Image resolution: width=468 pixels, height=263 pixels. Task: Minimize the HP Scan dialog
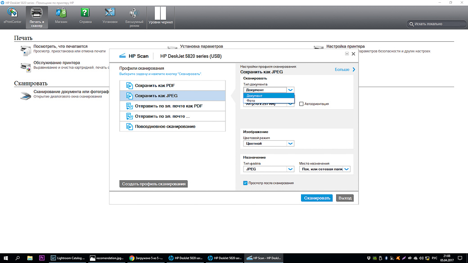point(347,53)
